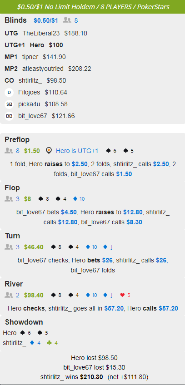Click the all-in $57.20 amount

[114, 308]
